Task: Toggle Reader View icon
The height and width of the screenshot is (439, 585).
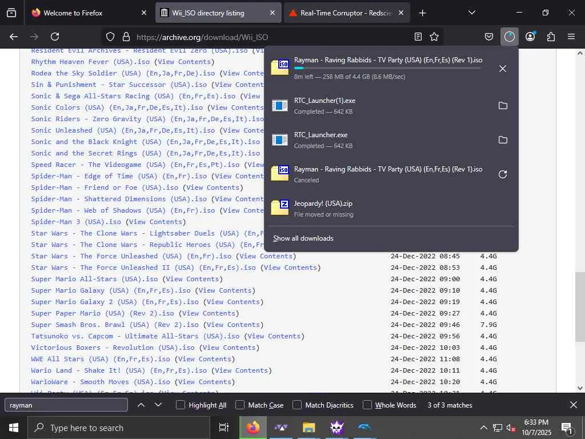Action: pos(418,37)
